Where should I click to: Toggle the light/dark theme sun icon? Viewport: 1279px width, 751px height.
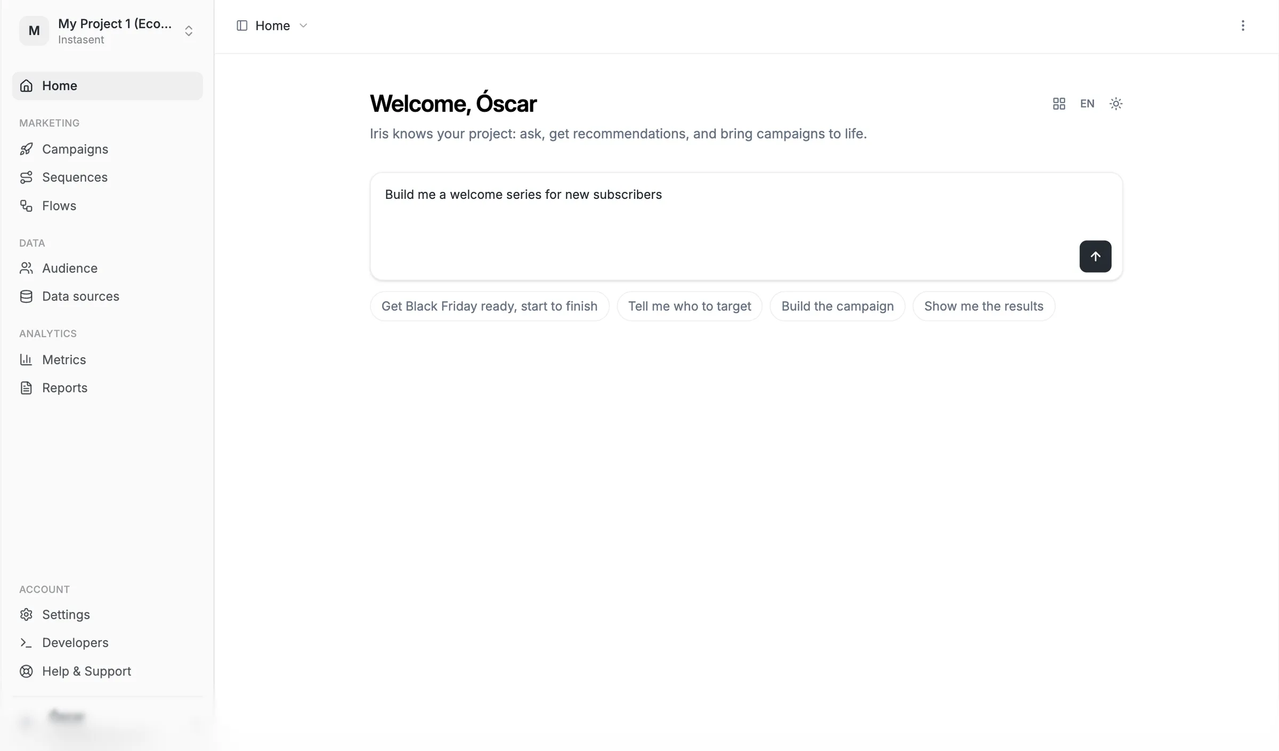coord(1116,103)
